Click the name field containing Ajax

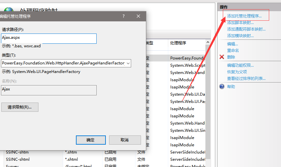click(x=49, y=90)
